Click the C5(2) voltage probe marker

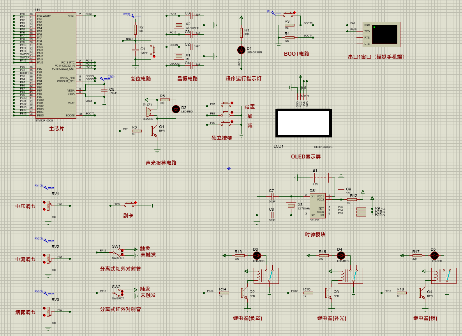click(102, 78)
